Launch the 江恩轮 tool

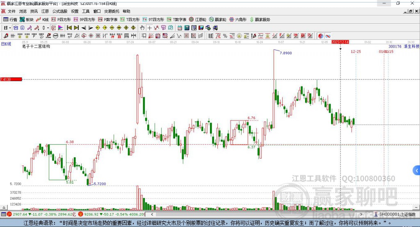coord(198,19)
